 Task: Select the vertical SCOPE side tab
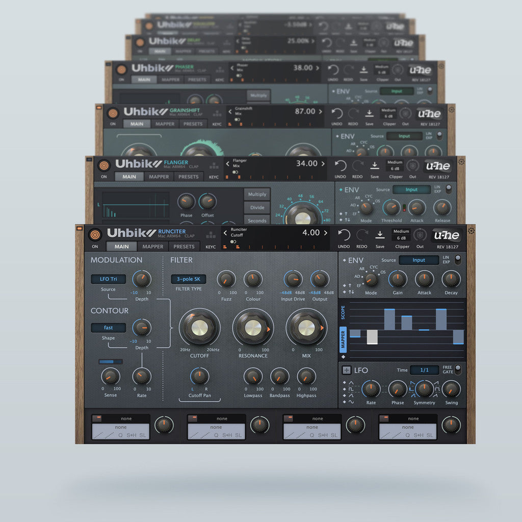343,312
